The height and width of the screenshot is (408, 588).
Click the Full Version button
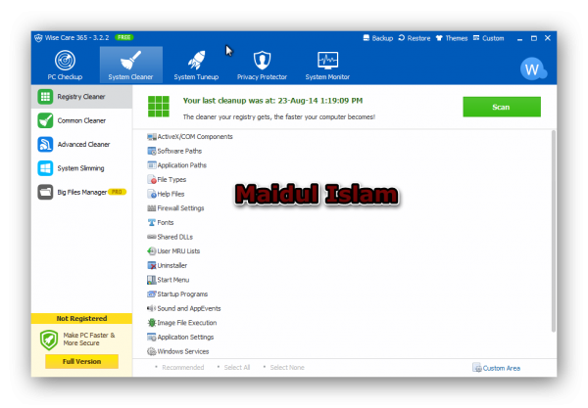click(x=81, y=362)
